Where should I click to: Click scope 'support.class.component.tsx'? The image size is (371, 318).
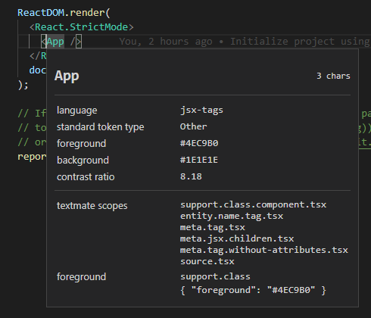pyautogui.click(x=254, y=204)
